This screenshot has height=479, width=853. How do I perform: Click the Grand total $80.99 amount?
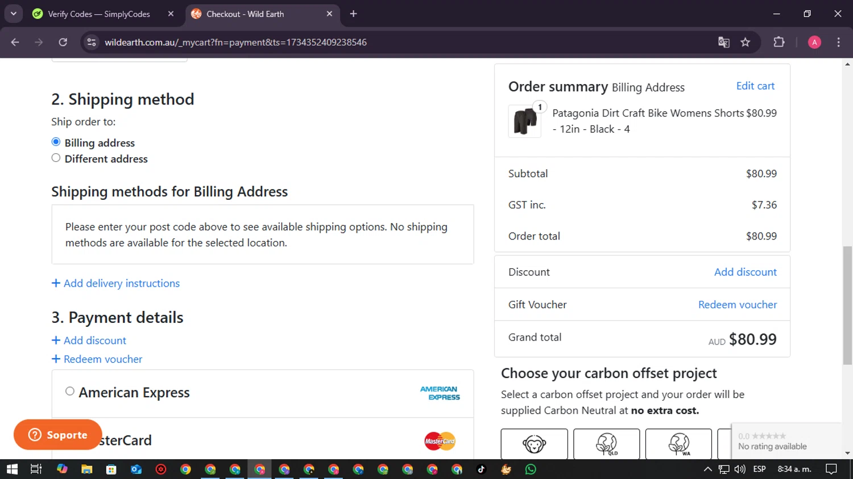752,339
